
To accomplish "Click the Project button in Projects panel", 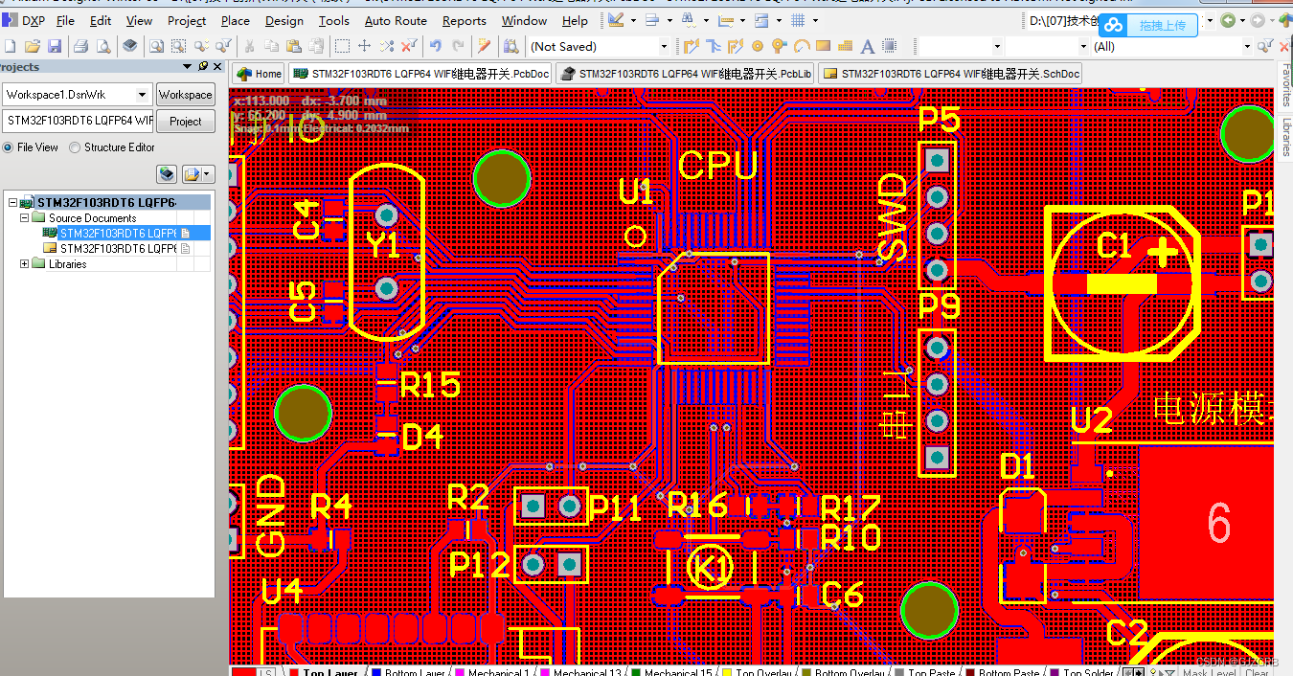I will 185,121.
